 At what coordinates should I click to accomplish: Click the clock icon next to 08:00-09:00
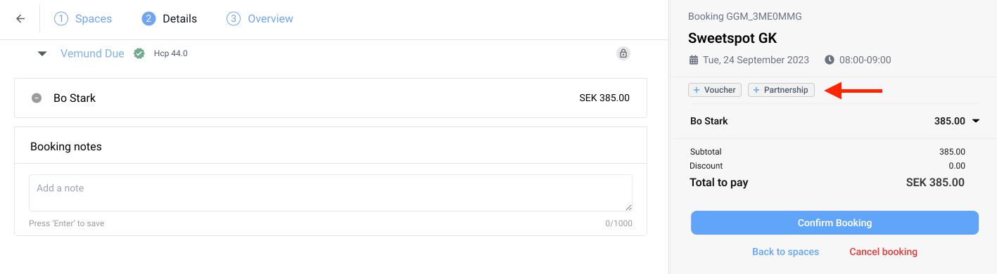[830, 60]
